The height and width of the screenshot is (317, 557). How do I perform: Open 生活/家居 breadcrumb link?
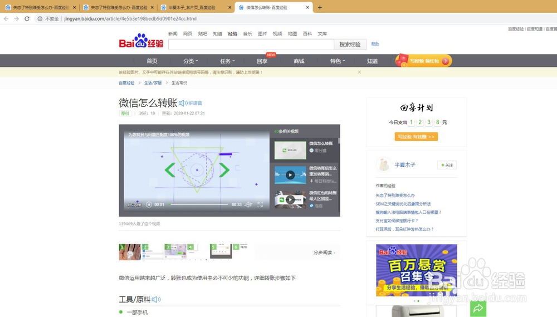(x=153, y=83)
